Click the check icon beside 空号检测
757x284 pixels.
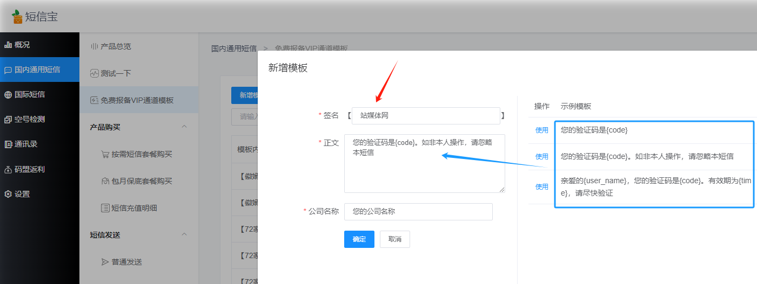pyautogui.click(x=8, y=120)
